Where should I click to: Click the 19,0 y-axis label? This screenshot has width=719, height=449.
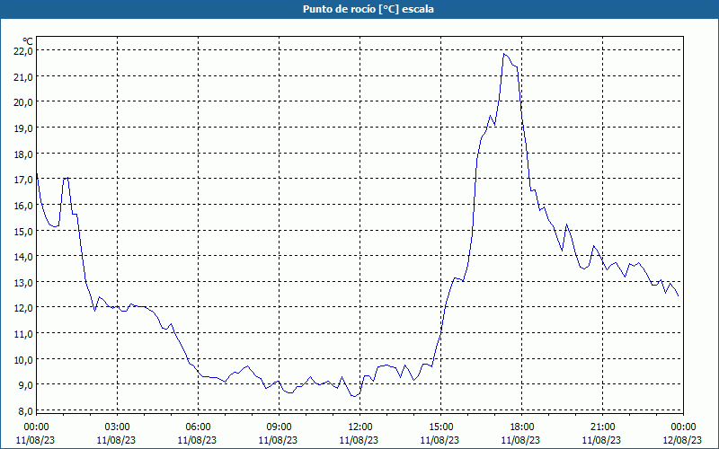pos(23,128)
